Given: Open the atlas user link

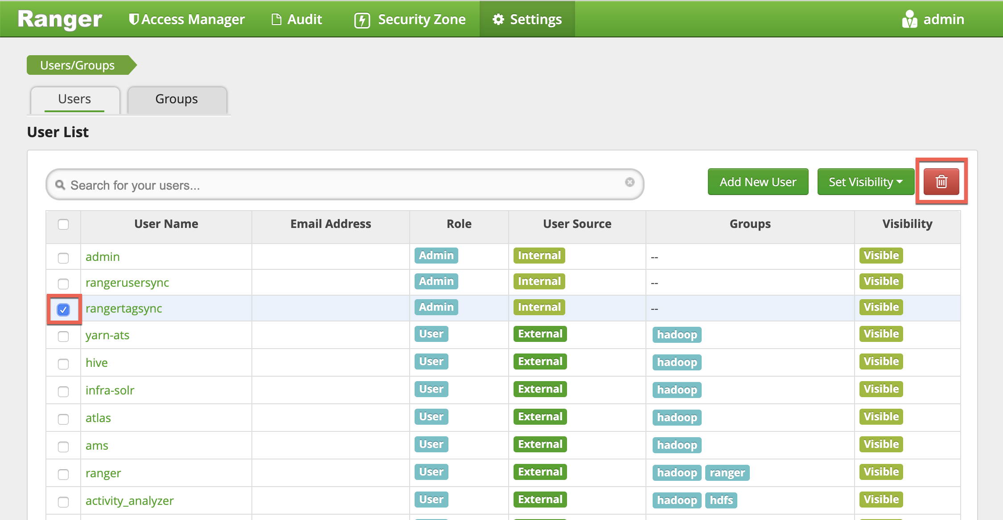Looking at the screenshot, I should coord(98,418).
